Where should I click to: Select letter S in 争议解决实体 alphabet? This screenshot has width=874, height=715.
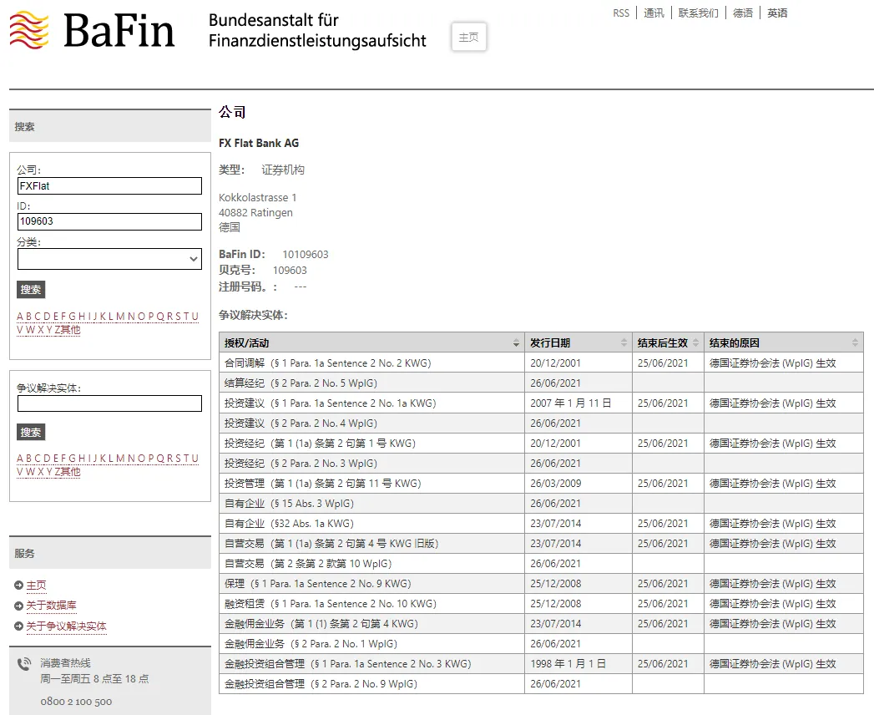[179, 459]
